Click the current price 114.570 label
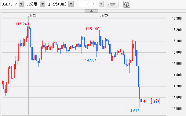Screen dimensions: 186x116 [153, 100]
